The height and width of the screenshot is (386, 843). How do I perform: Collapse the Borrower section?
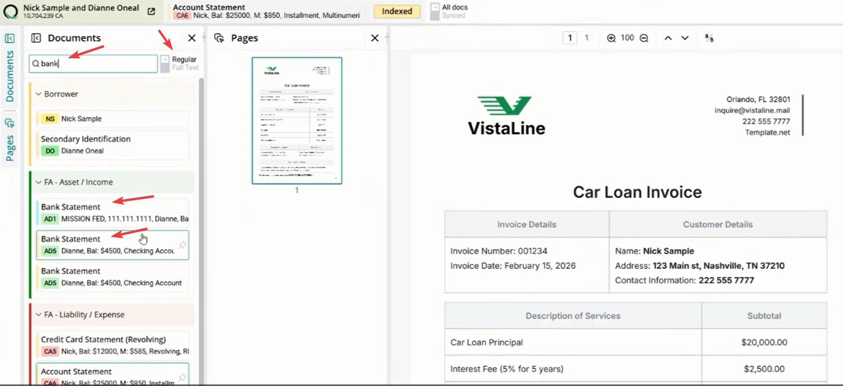(x=38, y=94)
